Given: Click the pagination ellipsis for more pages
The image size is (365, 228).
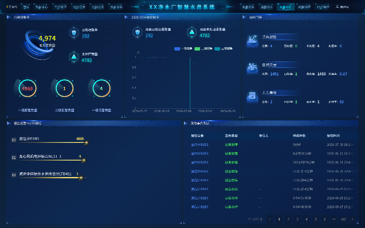Looking at the screenshot, I should [x=334, y=219].
